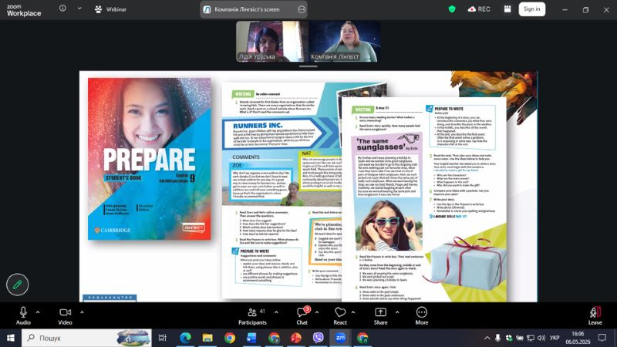Select Компанія Лінгвіст video thumbnail
This screenshot has height=347, width=617.
pyautogui.click(x=343, y=42)
